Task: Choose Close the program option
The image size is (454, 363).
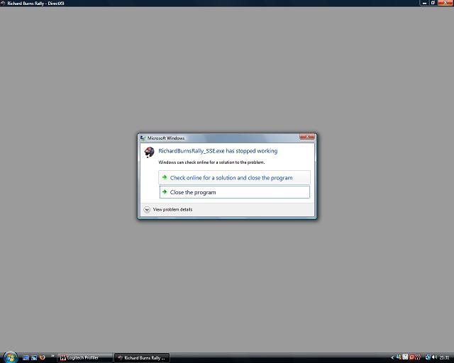Action: tap(235, 192)
